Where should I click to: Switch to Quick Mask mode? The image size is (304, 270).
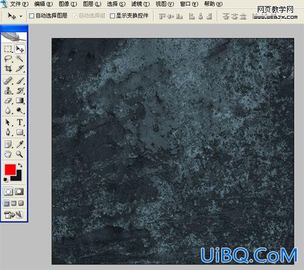pyautogui.click(x=19, y=192)
